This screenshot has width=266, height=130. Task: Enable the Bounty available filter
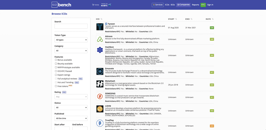pos(56,64)
